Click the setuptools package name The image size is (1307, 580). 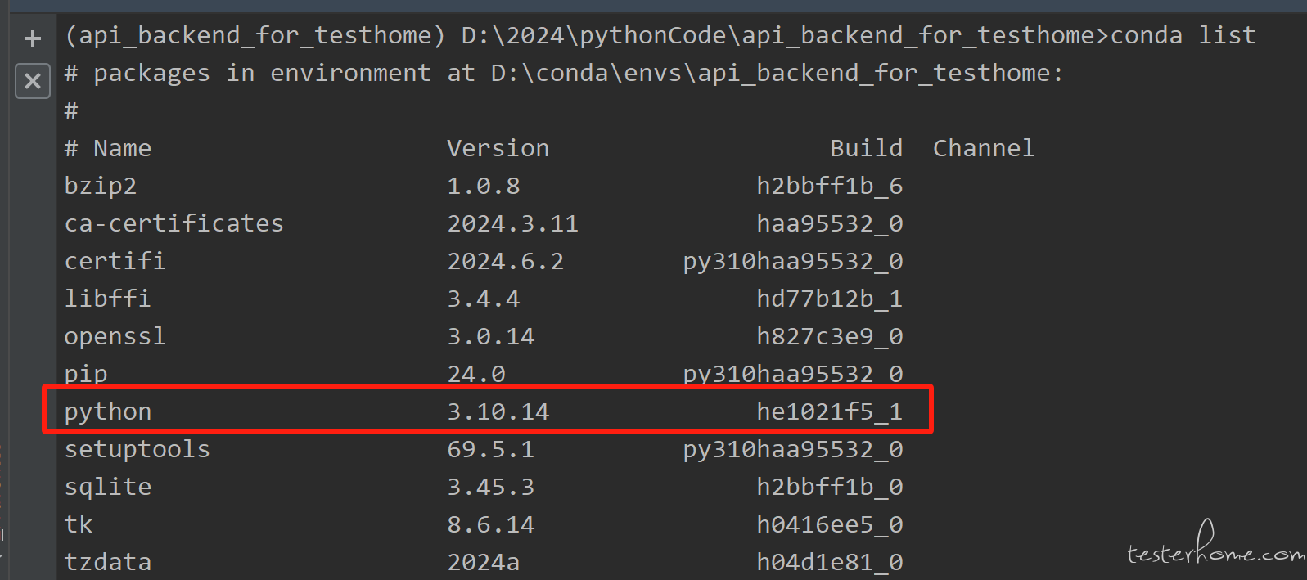(137, 449)
